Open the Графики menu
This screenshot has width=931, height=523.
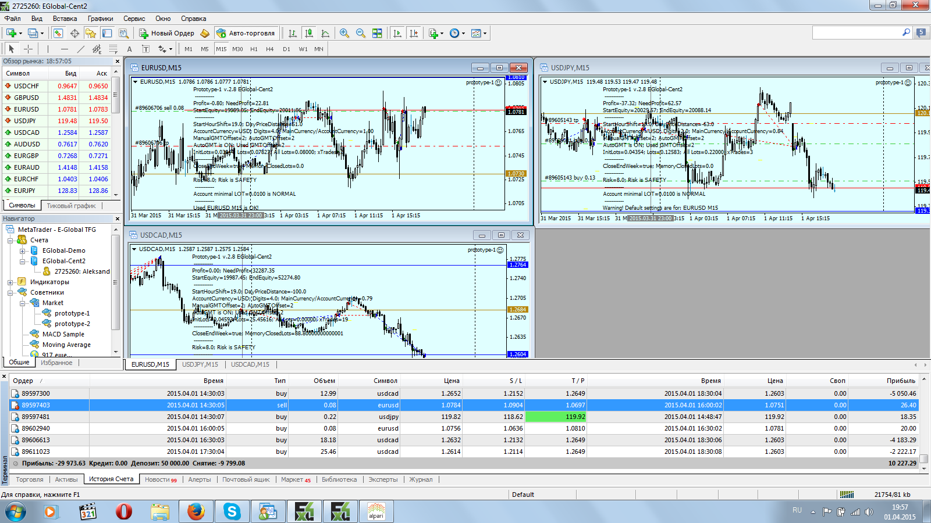(100, 19)
